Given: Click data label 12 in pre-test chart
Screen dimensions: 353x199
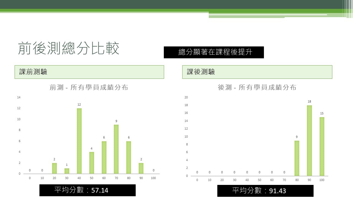Looking at the screenshot, I should (79, 104).
